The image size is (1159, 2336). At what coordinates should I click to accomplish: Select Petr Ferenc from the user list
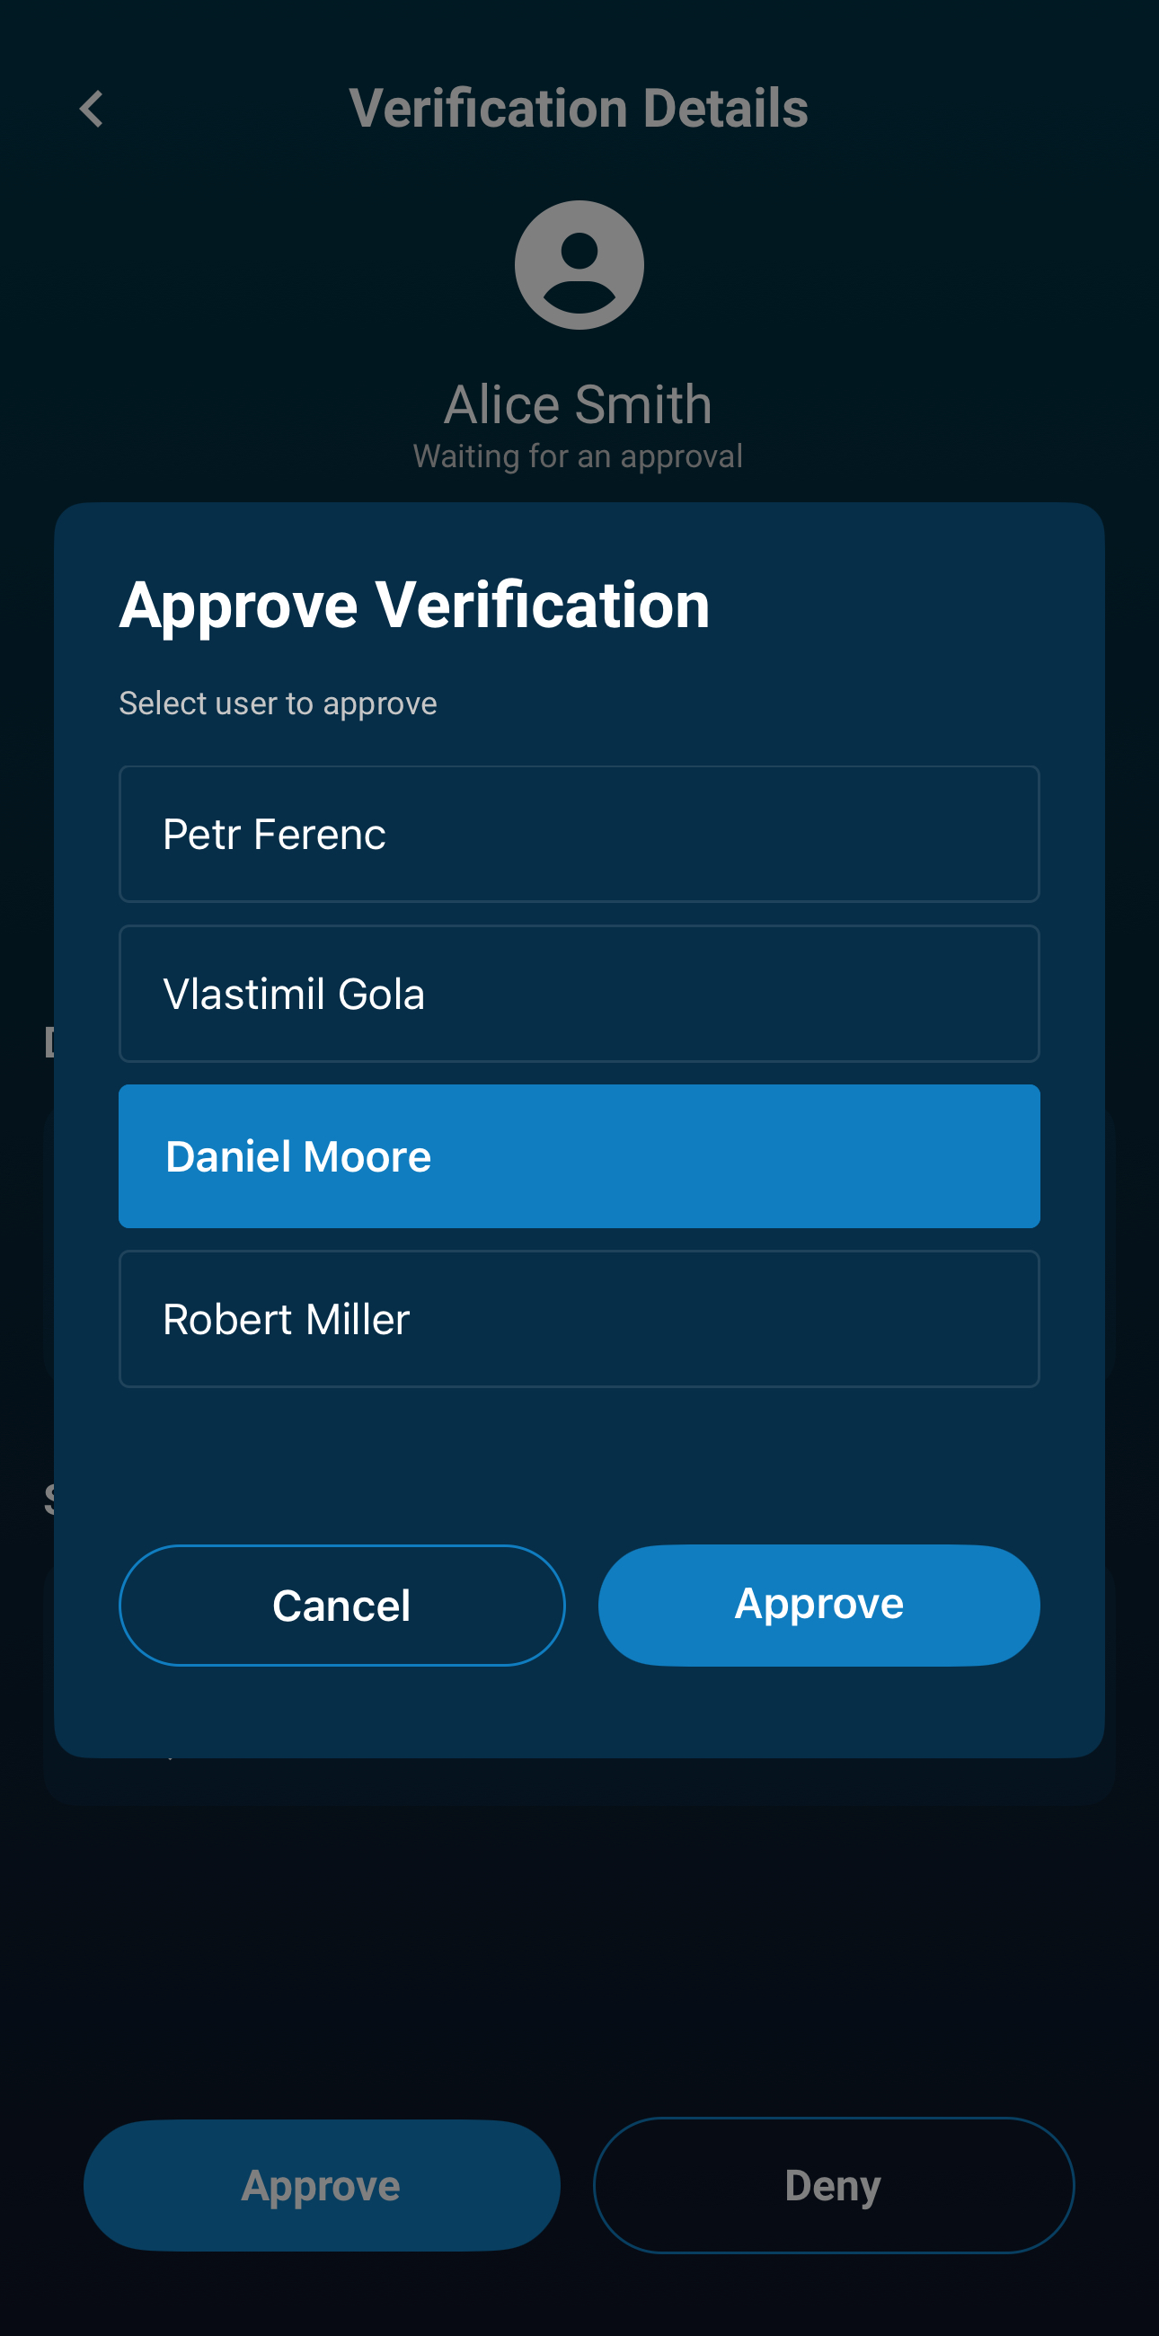[579, 835]
